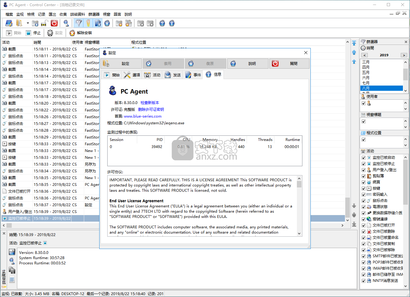Click the jump-to-top double arrow icon
410x297 pixels.
click(x=354, y=43)
